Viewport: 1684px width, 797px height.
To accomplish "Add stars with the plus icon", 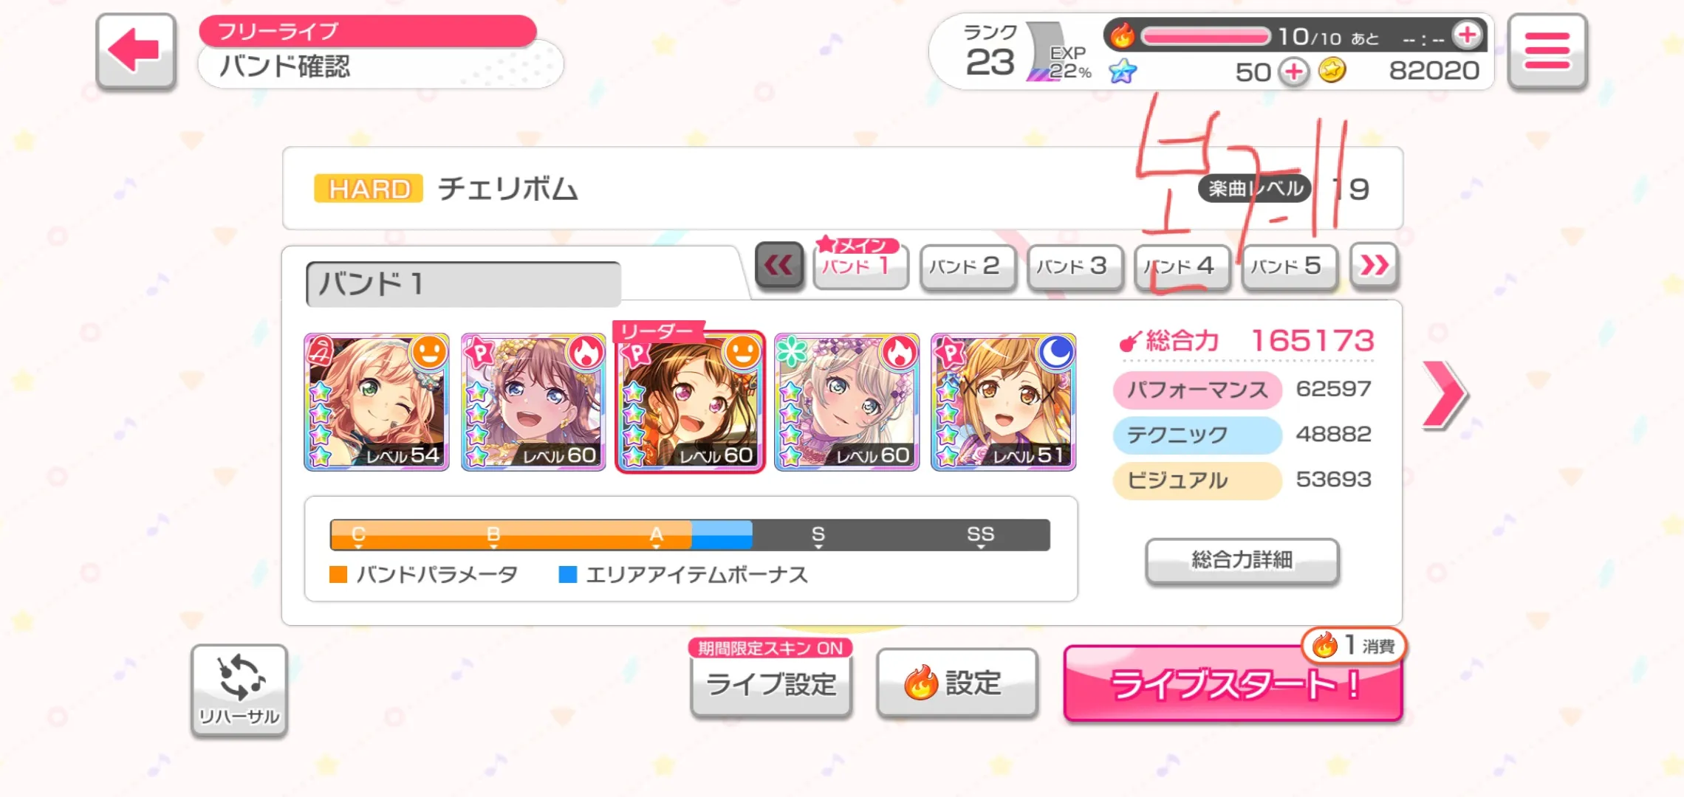I will click(x=1293, y=72).
